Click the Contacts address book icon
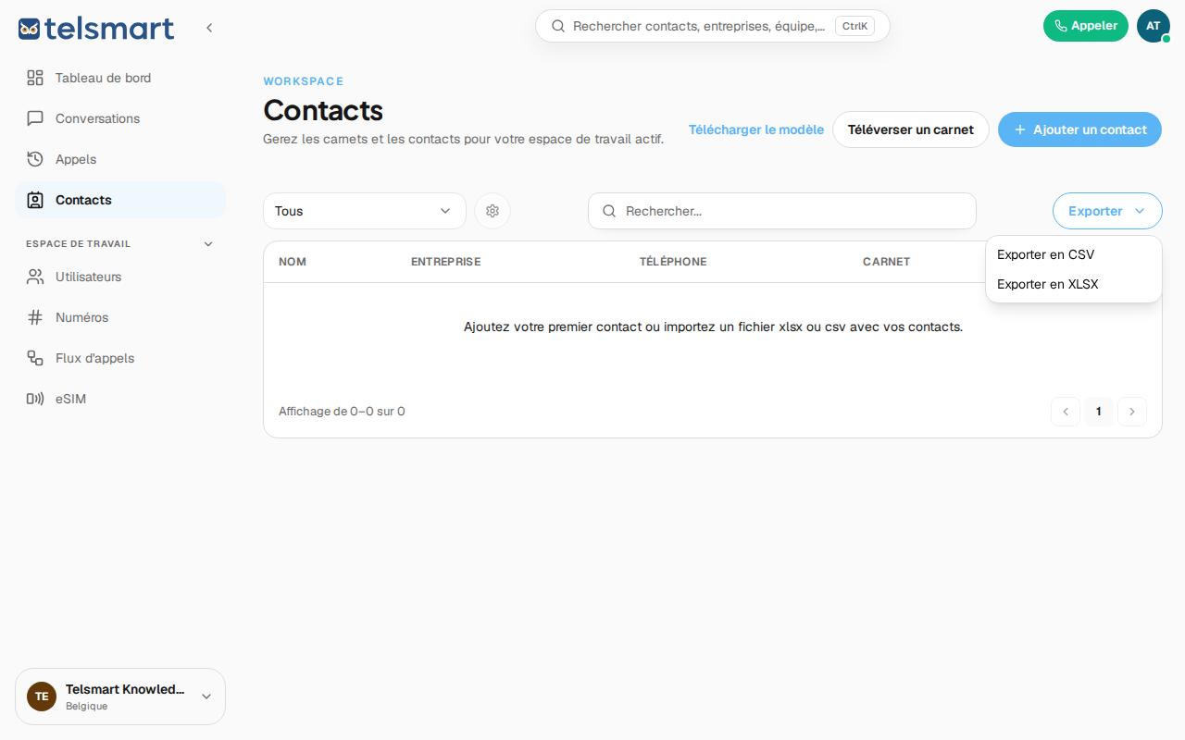 [35, 200]
